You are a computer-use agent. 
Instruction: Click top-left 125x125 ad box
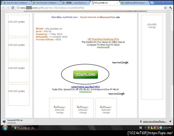(19, 26)
